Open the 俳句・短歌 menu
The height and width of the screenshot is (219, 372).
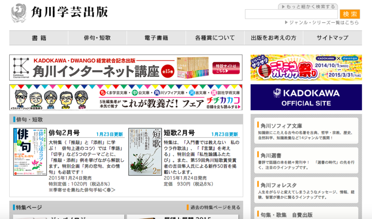coord(97,38)
